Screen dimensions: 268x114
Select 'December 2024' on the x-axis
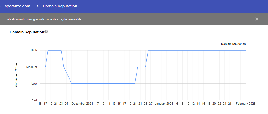(x=82, y=104)
